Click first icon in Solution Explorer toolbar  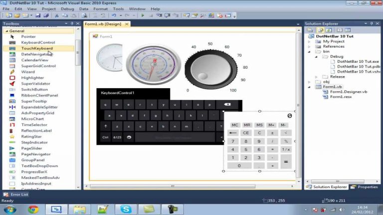310,30
